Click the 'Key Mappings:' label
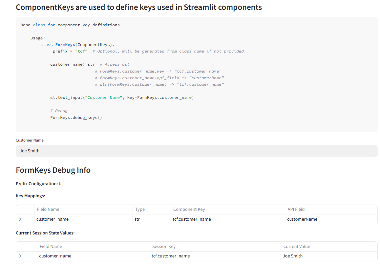380x265 pixels. pos(31,196)
